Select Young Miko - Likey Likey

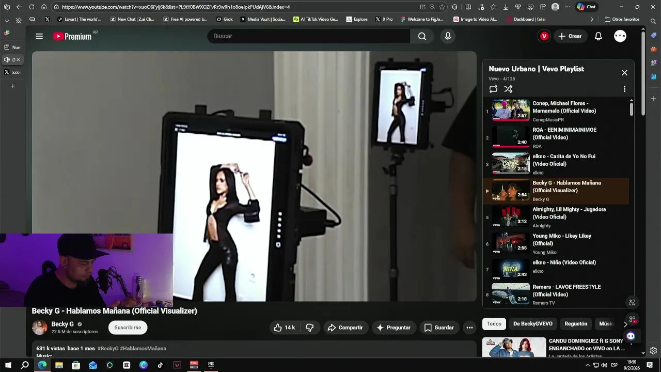coord(556,244)
